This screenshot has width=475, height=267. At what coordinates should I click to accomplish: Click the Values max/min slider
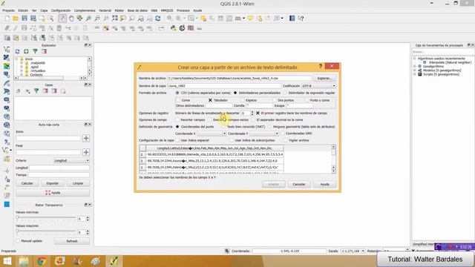pyautogui.click(x=46, y=231)
